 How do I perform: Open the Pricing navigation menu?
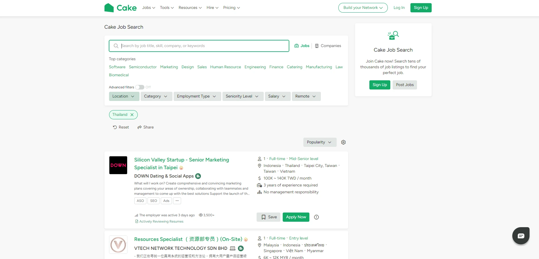(x=231, y=8)
